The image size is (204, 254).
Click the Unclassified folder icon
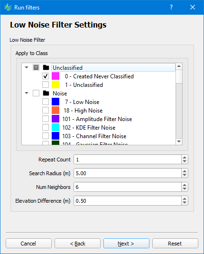click(46, 67)
